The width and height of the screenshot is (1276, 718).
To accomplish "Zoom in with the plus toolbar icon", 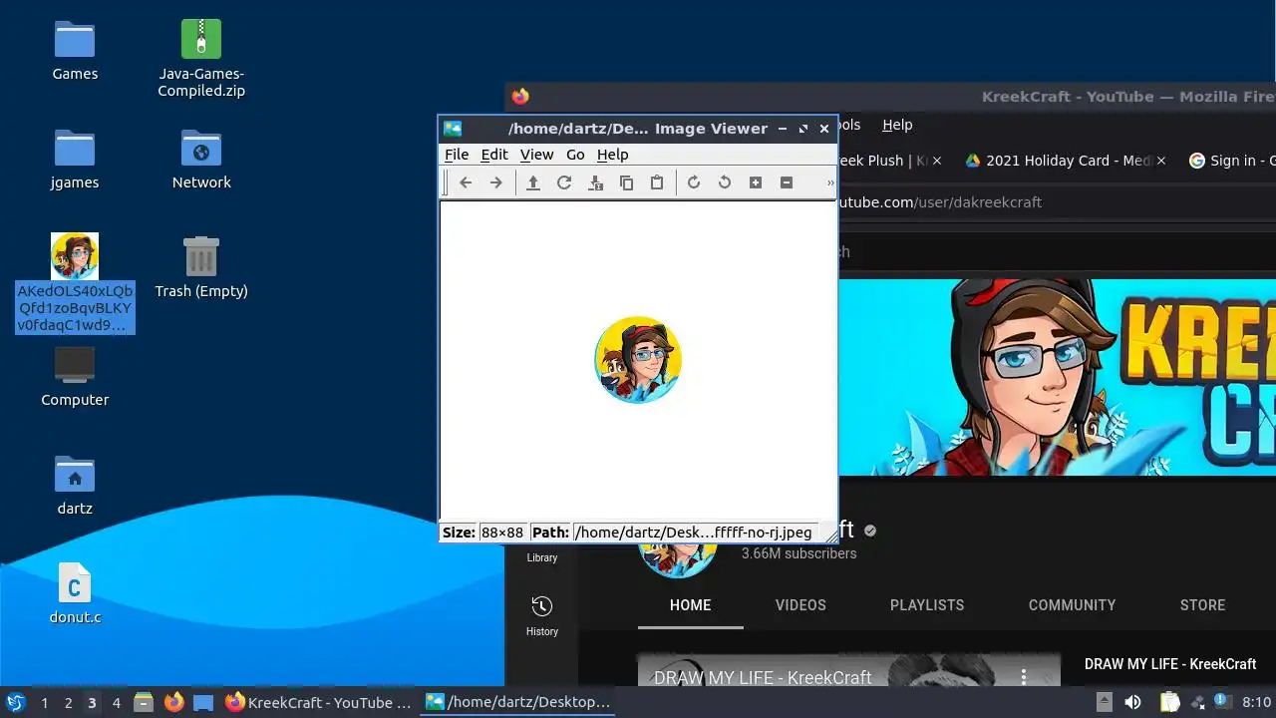I will (x=756, y=182).
